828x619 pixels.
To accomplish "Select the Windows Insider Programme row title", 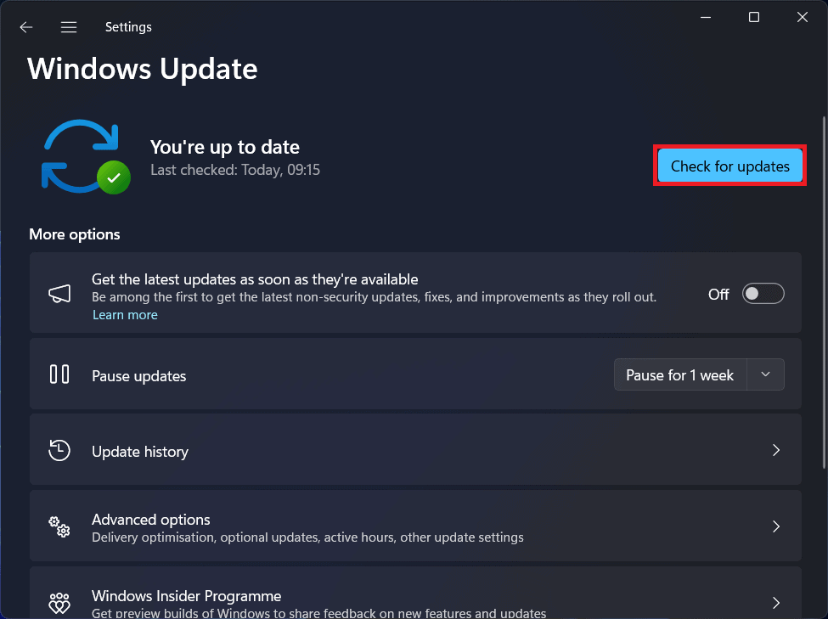I will (x=186, y=596).
